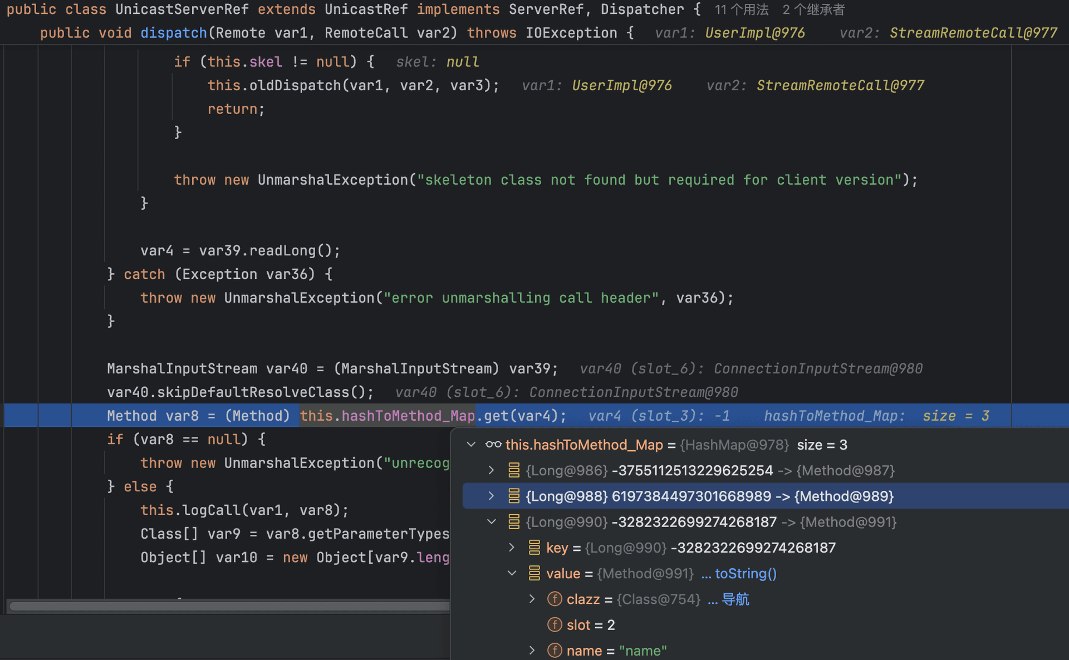Expand the Long@986 map entry

(491, 470)
